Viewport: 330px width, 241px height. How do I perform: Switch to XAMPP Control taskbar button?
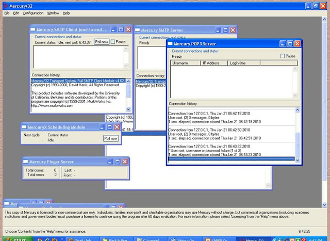219,239
